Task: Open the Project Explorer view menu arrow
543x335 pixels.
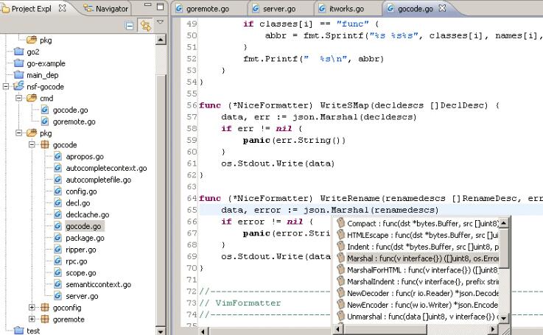Action: [160, 22]
